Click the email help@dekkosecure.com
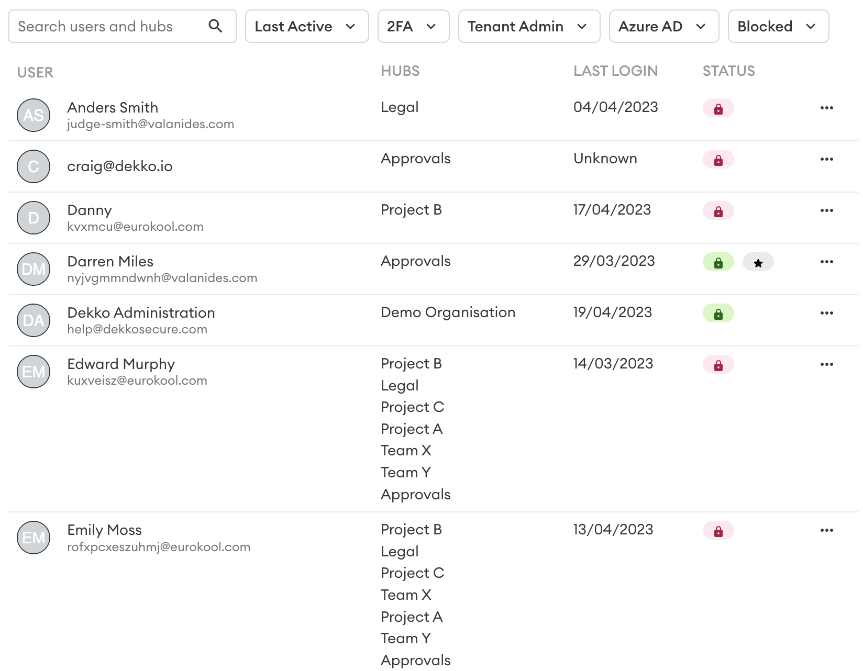This screenshot has width=863, height=671. pos(137,329)
